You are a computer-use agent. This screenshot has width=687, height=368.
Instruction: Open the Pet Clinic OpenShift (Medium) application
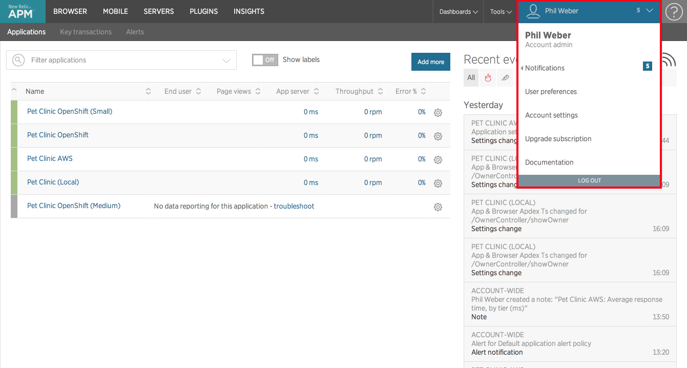[74, 206]
